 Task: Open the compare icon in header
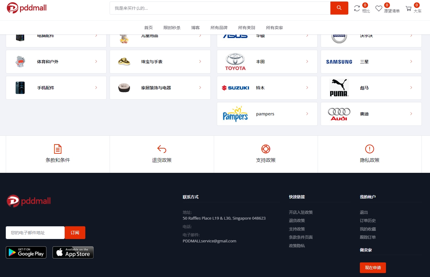(x=357, y=9)
